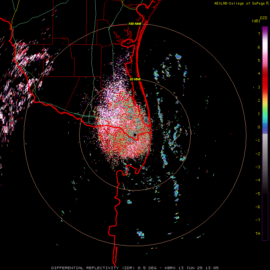Click the 1 value on the color scale
The height and width of the screenshot is (270, 270).
coord(259,114)
